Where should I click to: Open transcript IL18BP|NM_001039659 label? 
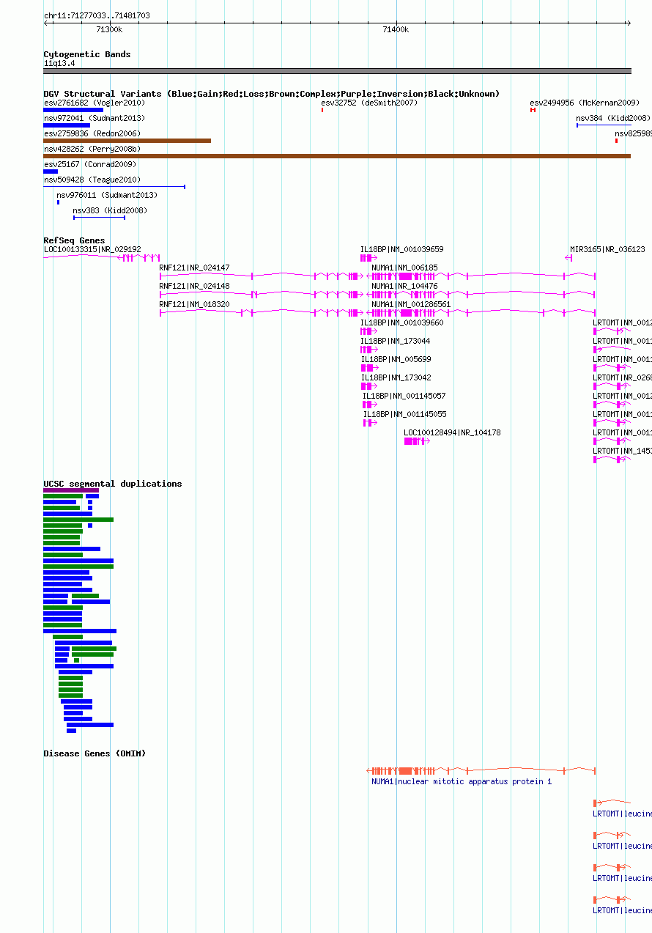(401, 249)
